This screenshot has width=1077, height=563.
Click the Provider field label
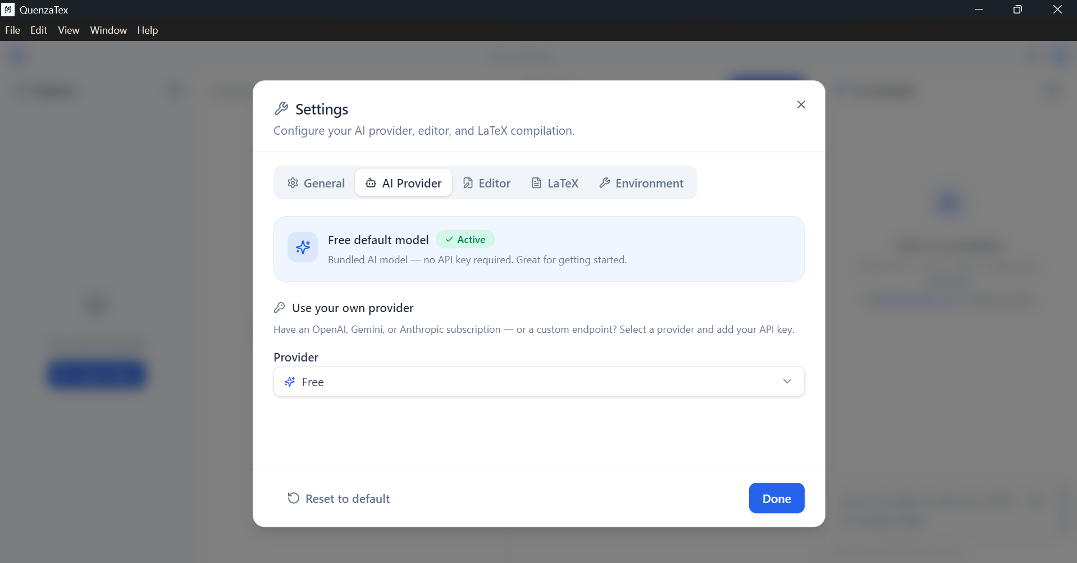point(296,358)
